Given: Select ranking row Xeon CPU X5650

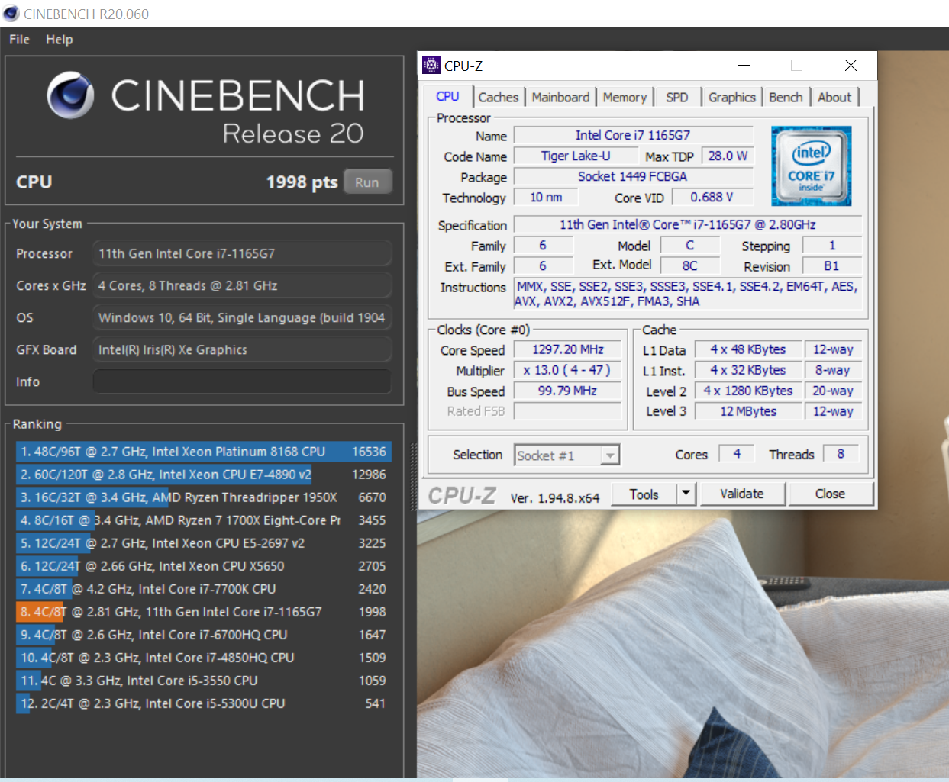Looking at the screenshot, I should 204,566.
